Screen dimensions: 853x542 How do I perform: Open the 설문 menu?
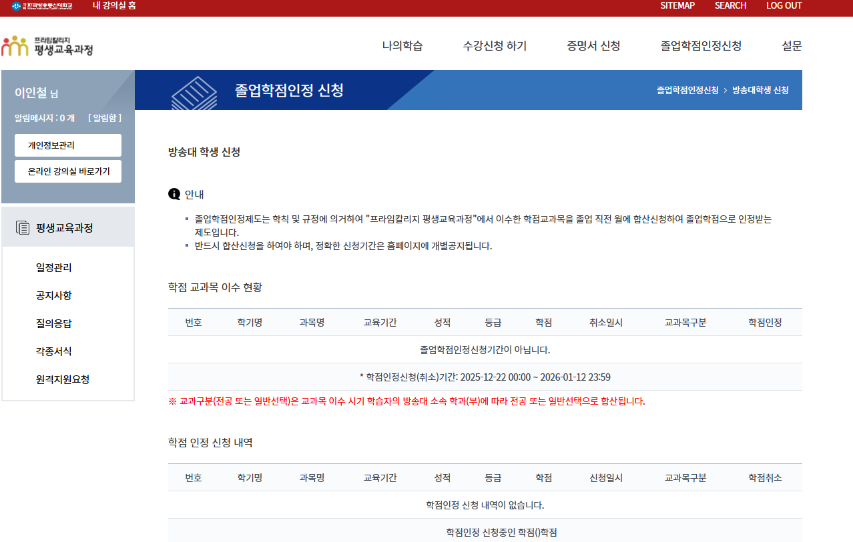click(792, 46)
